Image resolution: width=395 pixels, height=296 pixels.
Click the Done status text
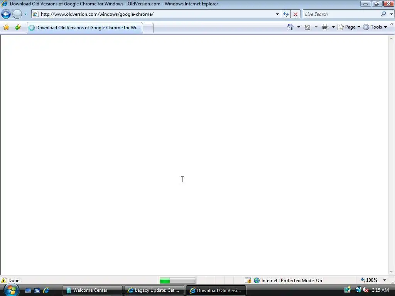(x=14, y=281)
